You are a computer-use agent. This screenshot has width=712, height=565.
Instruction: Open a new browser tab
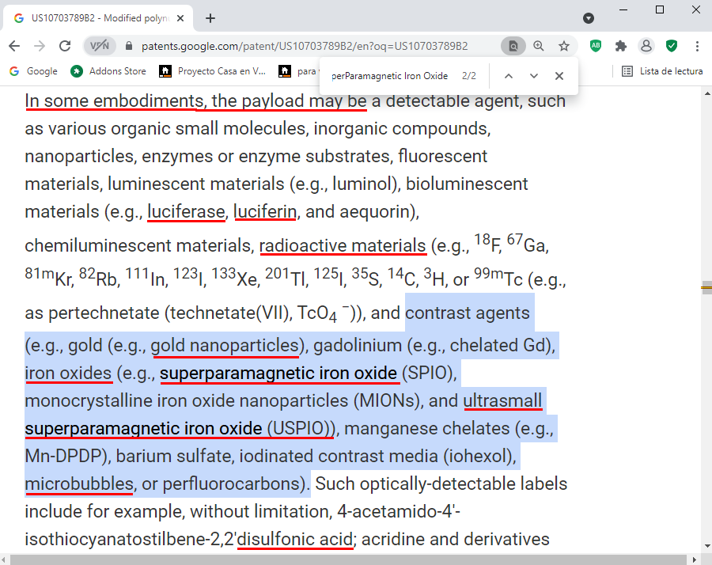pyautogui.click(x=210, y=18)
